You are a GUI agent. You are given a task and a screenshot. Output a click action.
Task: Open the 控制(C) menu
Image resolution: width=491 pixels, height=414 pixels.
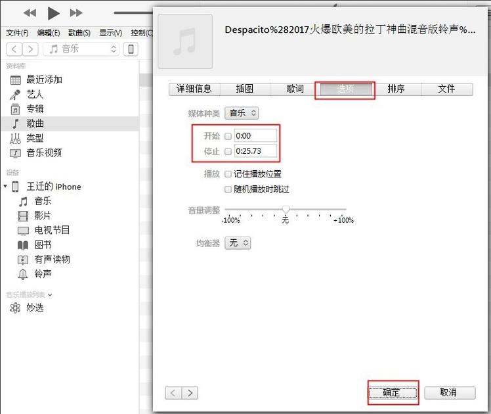[142, 33]
